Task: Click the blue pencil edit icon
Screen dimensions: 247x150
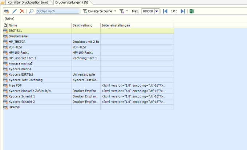Action: pos(14,11)
